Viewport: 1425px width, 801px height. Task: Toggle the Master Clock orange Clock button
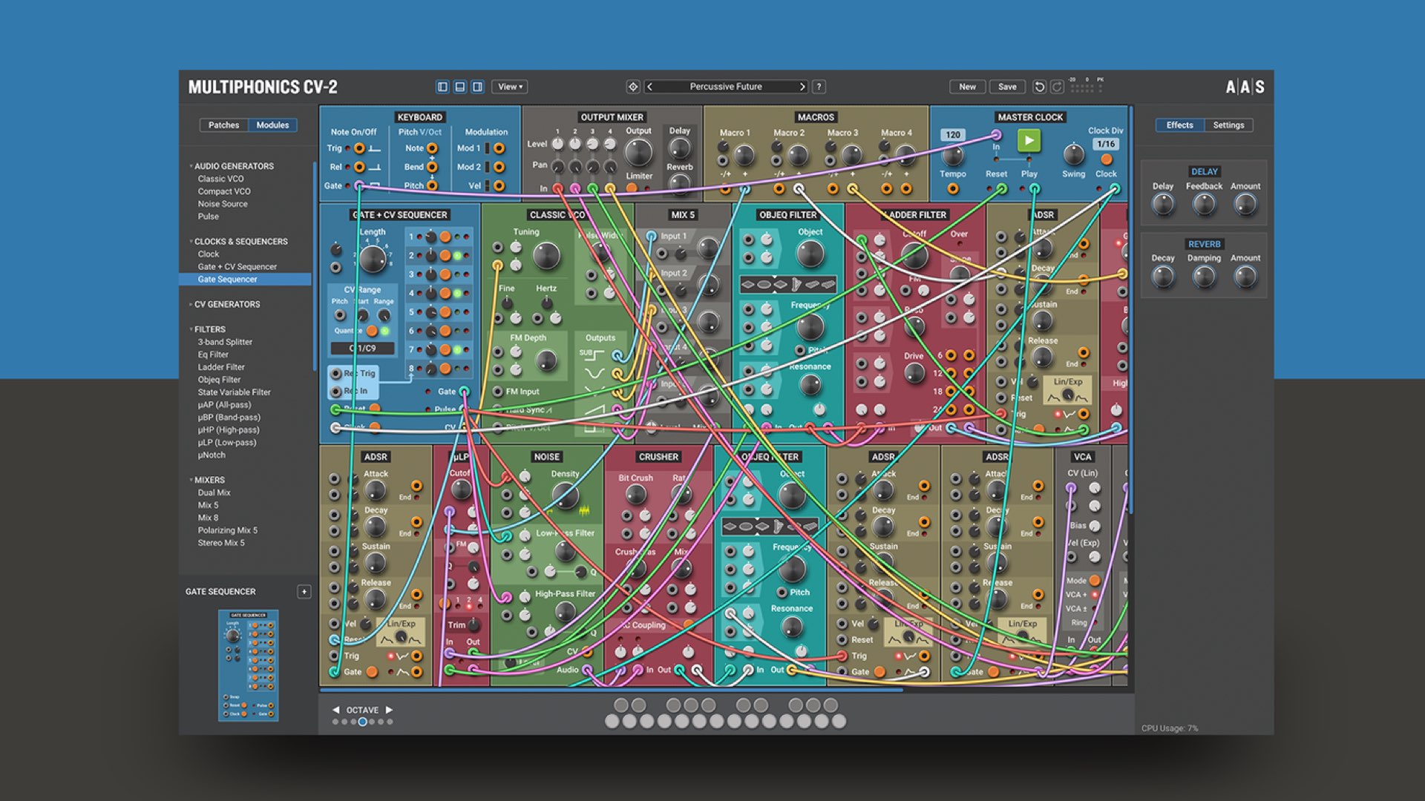pyautogui.click(x=1106, y=159)
